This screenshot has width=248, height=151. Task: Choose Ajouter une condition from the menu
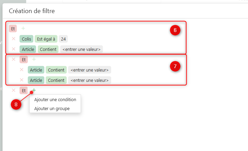(x=55, y=100)
